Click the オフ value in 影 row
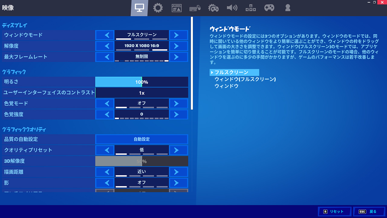The width and height of the screenshot is (387, 218). click(142, 183)
